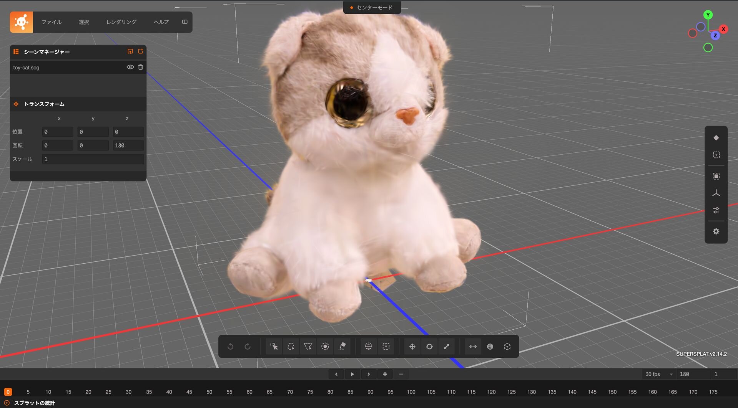
Task: Choose the move (translate) tool
Action: click(x=412, y=347)
